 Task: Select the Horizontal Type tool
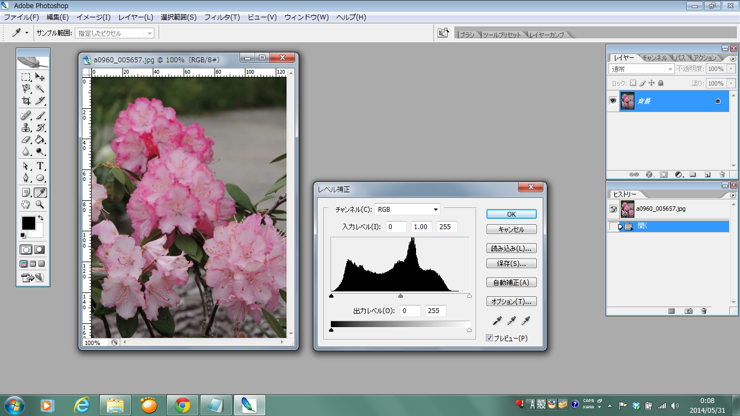click(40, 166)
